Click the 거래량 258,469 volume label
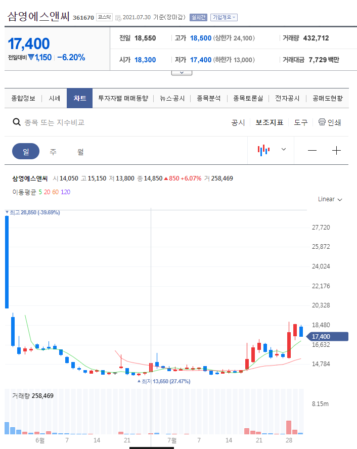Screen dimensions: 357x449 33,396
